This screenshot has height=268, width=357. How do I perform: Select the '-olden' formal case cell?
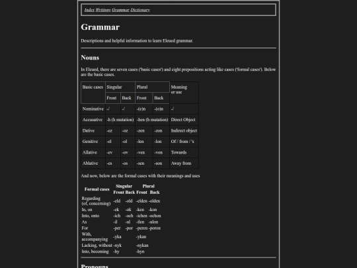click(x=155, y=201)
